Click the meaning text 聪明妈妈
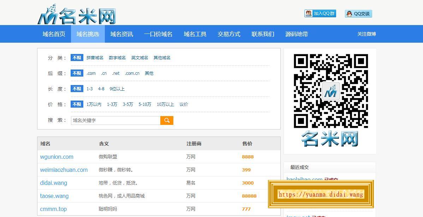The height and width of the screenshot is (217, 423). coord(108,209)
